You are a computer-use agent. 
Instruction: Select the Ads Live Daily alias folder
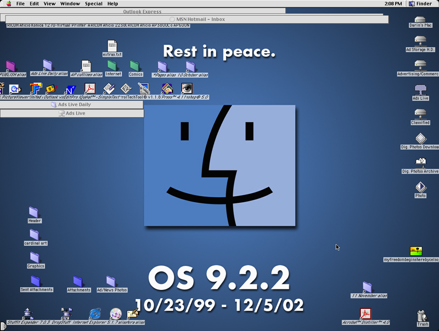48,65
